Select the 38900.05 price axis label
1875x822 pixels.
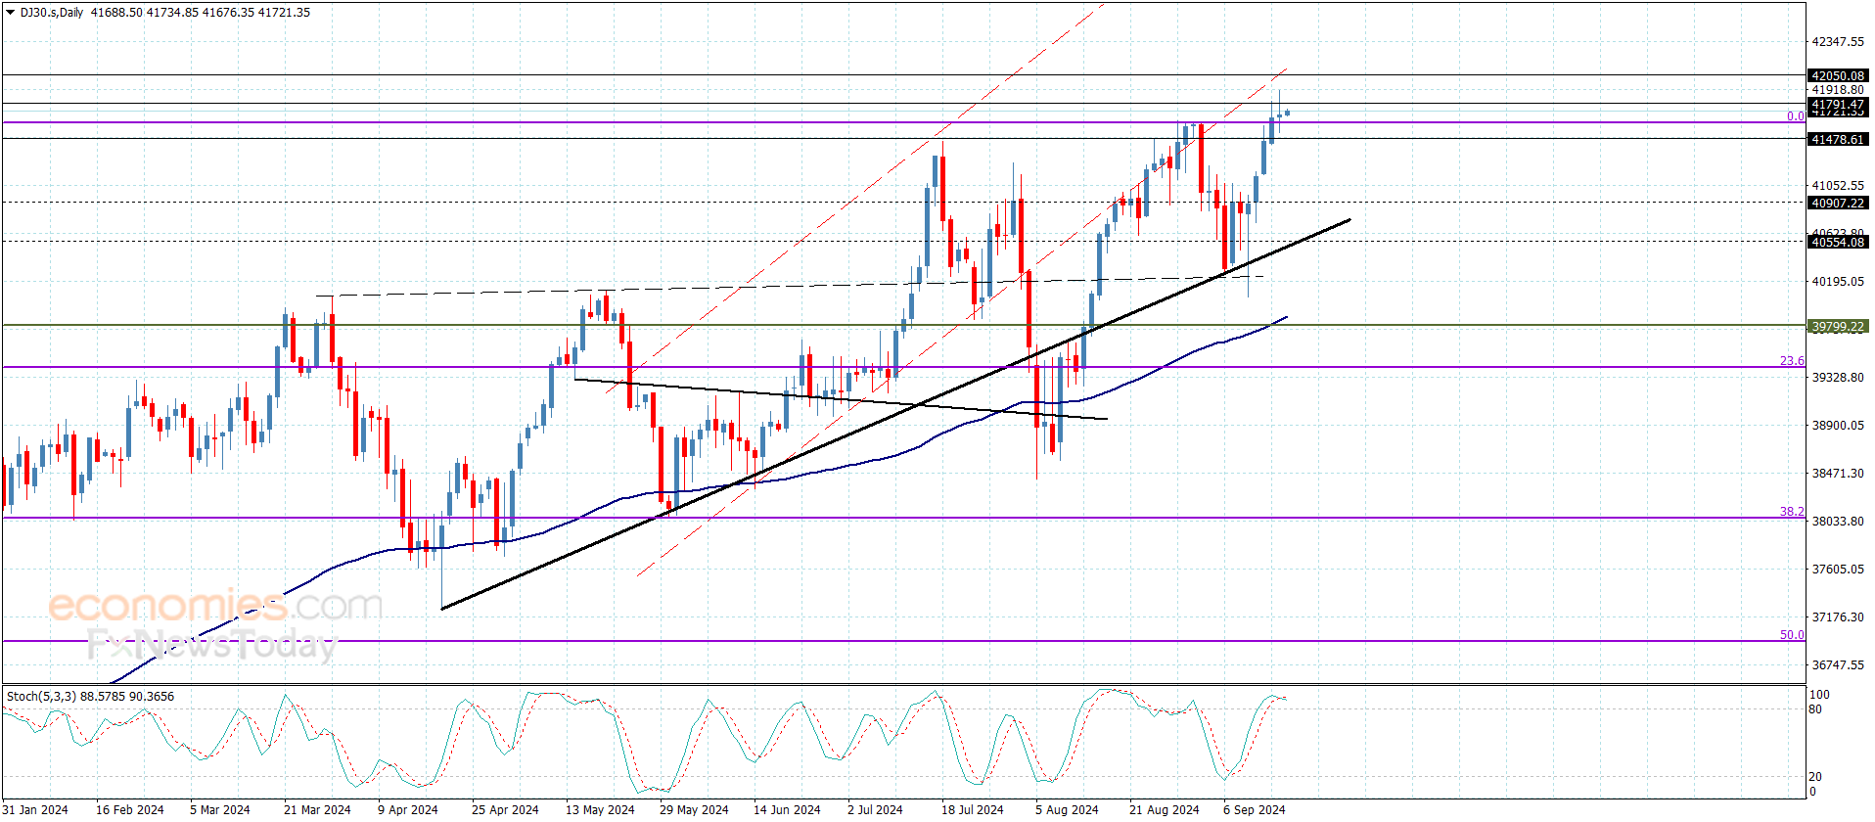1838,426
